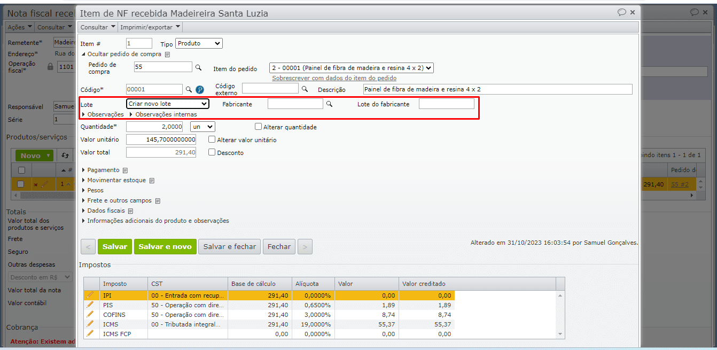Expand the Movimentar estoque section
The image size is (717, 350).
pos(114,180)
